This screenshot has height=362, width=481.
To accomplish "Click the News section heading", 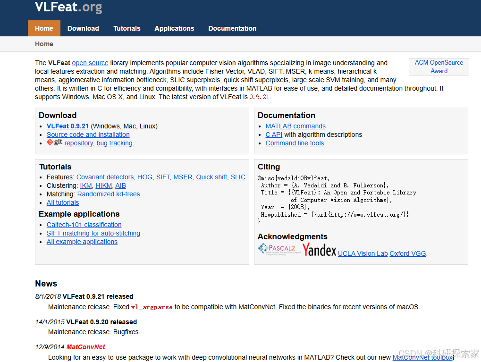I will coord(46,284).
